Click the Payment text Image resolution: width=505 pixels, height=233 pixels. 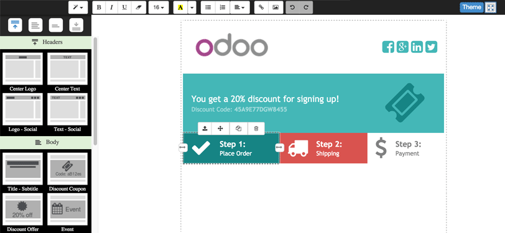pos(407,153)
